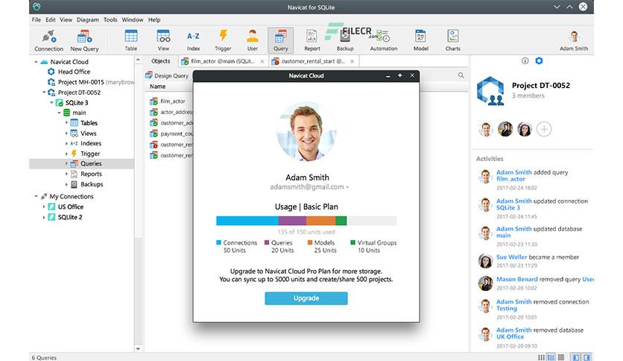Screen dimensions: 623x361
Task: Click the blue Connections usage segment
Action: pyautogui.click(x=247, y=221)
